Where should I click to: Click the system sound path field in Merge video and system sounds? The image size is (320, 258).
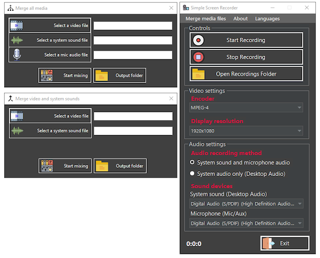click(133, 131)
